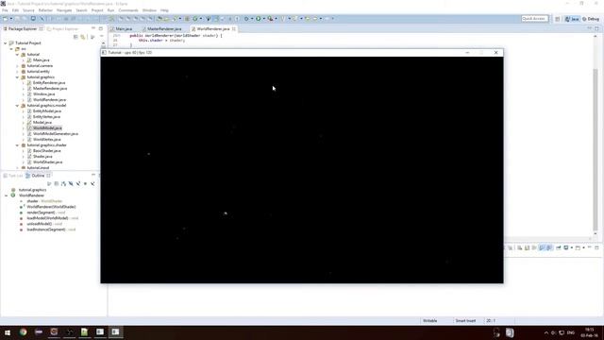Click the Display Selected Console icon
The height and width of the screenshot is (340, 604).
(x=566, y=247)
